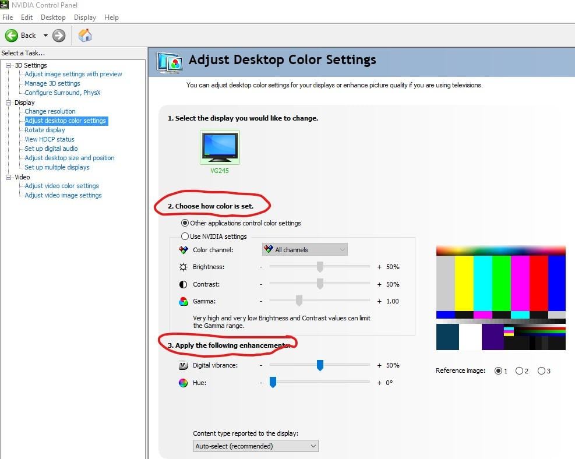Screen dimensions: 575x459
Task: Click the Digital vibrance V icon
Action: click(x=183, y=365)
